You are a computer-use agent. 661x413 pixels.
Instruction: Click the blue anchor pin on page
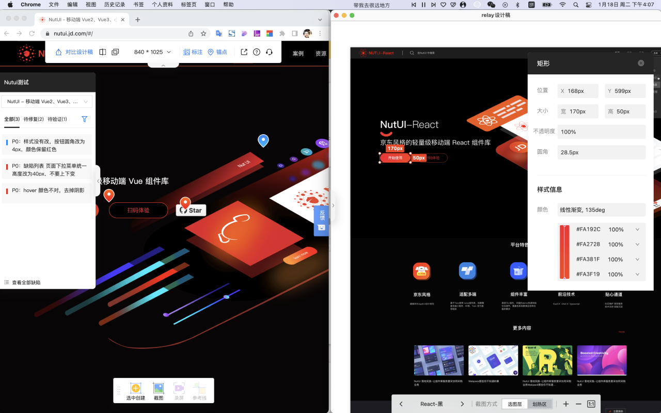pos(263,140)
